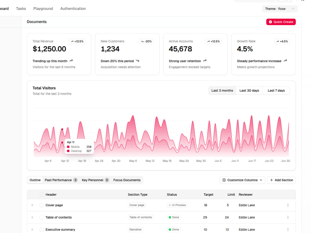Click the plus icon in Quick Create
Viewport: 311px width, 233px height.
coord(270,22)
